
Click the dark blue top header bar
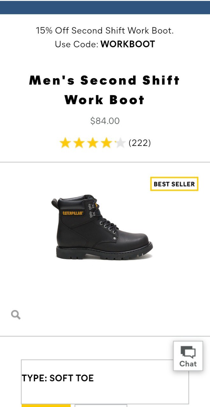click(x=105, y=7)
